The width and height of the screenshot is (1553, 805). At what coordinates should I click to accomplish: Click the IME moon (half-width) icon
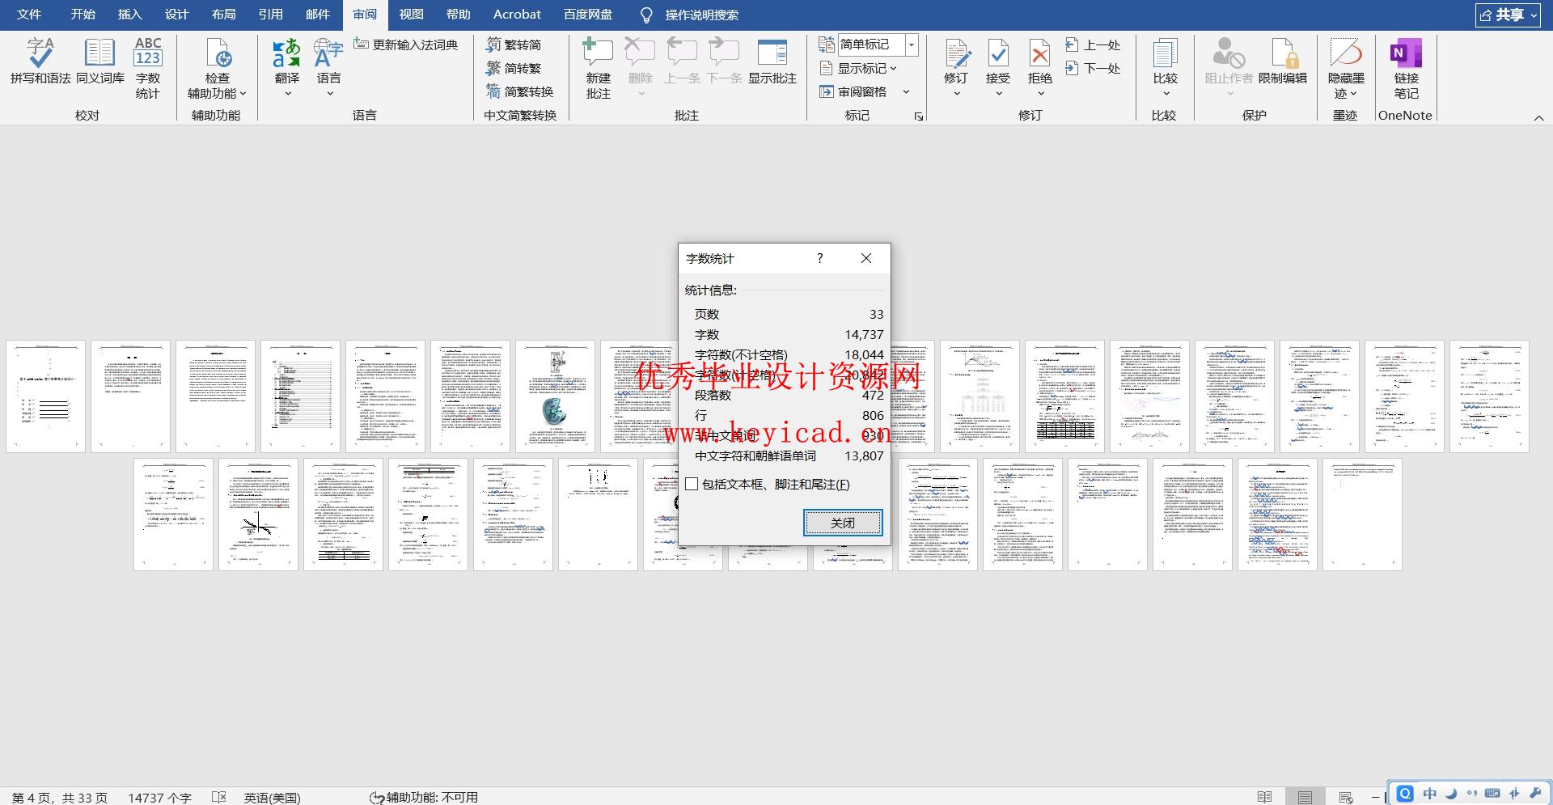click(x=1451, y=794)
